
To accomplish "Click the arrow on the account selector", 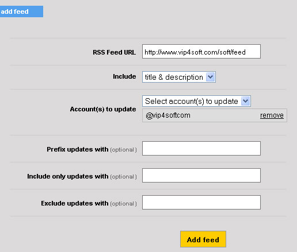I will click(246, 101).
